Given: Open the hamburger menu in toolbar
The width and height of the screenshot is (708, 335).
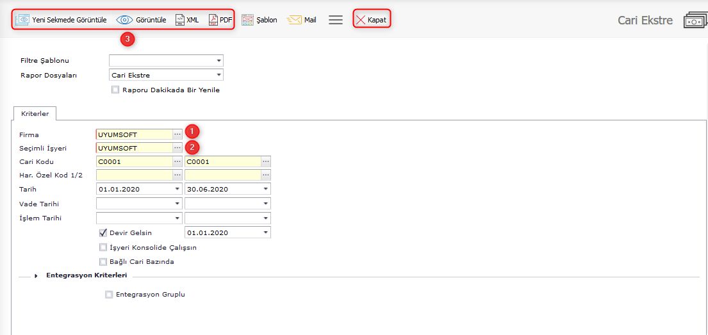Looking at the screenshot, I should point(336,20).
